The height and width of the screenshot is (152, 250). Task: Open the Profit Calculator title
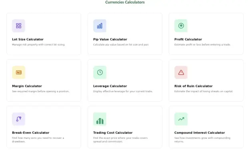188,39
